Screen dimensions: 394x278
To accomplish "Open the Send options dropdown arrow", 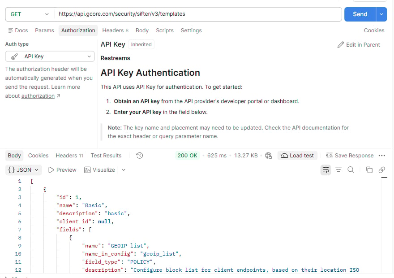I will [x=381, y=14].
